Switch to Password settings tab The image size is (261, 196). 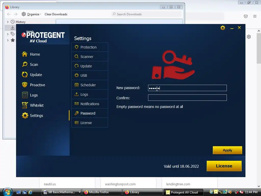coord(90,113)
